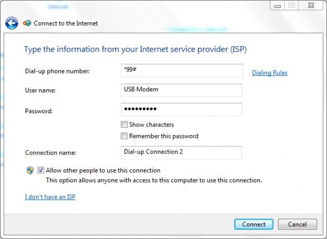327x239 pixels.
Task: Click the UAC shield icon
Action: point(31,170)
